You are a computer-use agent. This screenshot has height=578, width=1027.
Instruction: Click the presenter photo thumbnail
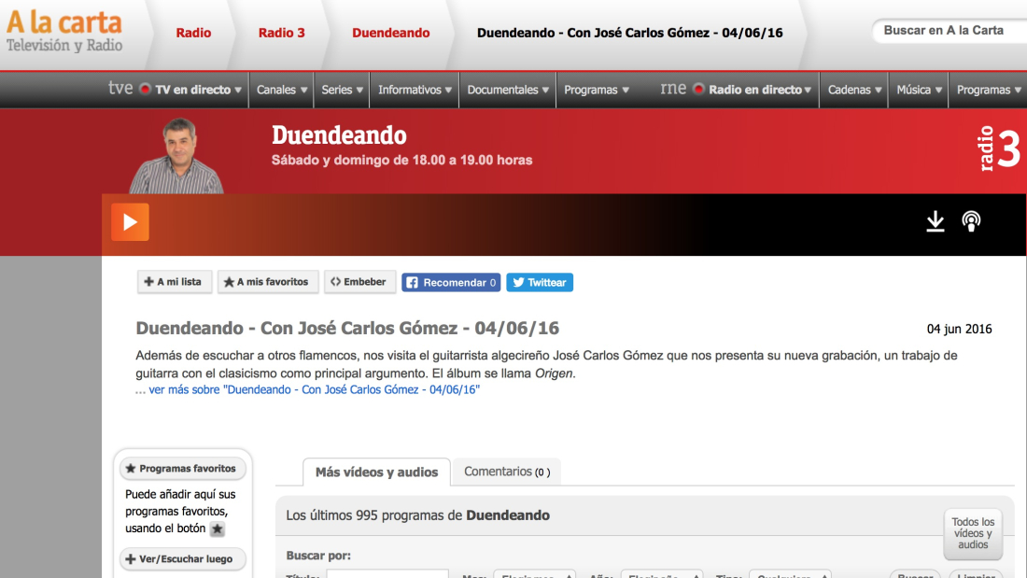[x=177, y=156]
